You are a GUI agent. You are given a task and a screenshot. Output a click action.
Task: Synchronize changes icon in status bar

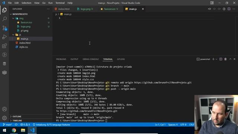tap(16, 125)
